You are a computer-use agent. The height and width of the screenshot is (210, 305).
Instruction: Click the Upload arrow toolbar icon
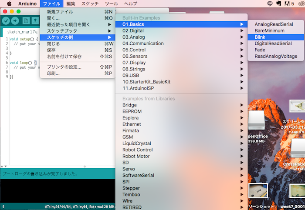(x=15, y=20)
